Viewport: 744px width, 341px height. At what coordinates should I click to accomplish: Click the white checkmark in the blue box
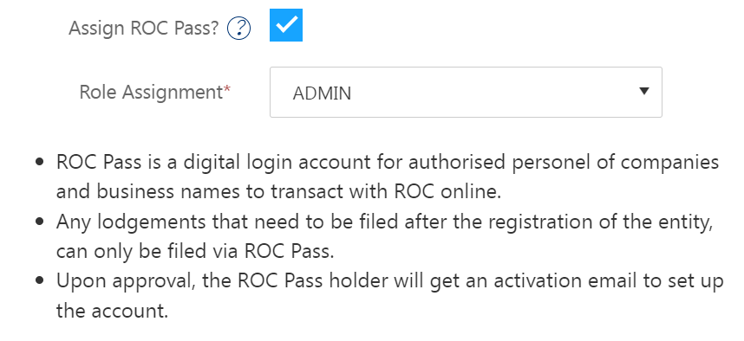[x=287, y=24]
